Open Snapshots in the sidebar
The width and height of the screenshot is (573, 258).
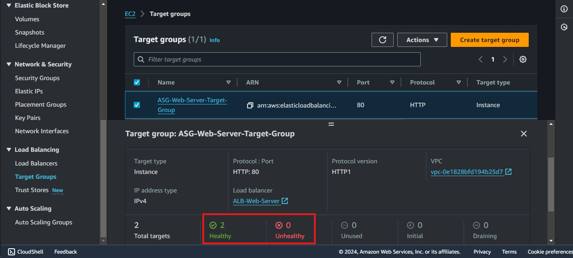(30, 32)
